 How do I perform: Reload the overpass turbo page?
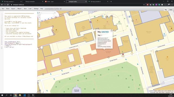[8, 5]
